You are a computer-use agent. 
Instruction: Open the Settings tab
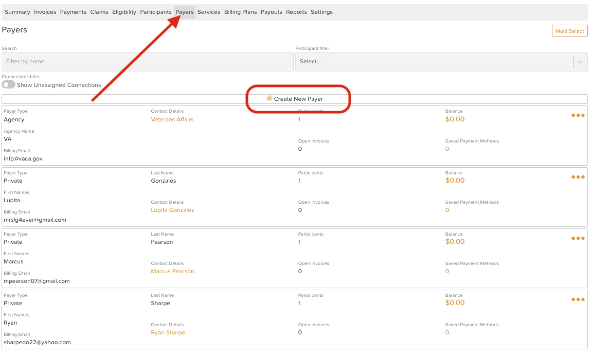321,12
